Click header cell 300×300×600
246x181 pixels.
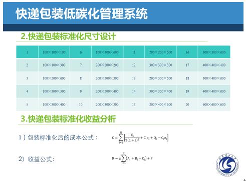coord(214,52)
